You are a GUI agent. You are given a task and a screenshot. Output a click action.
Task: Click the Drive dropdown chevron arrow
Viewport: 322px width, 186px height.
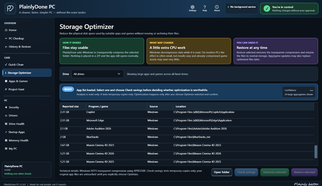[x=119, y=74]
